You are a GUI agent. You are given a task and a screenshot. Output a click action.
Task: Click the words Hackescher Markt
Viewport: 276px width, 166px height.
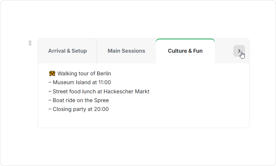click(126, 92)
